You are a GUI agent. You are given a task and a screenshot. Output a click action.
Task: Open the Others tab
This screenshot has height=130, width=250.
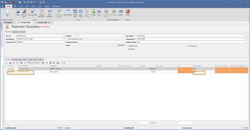coord(41,60)
